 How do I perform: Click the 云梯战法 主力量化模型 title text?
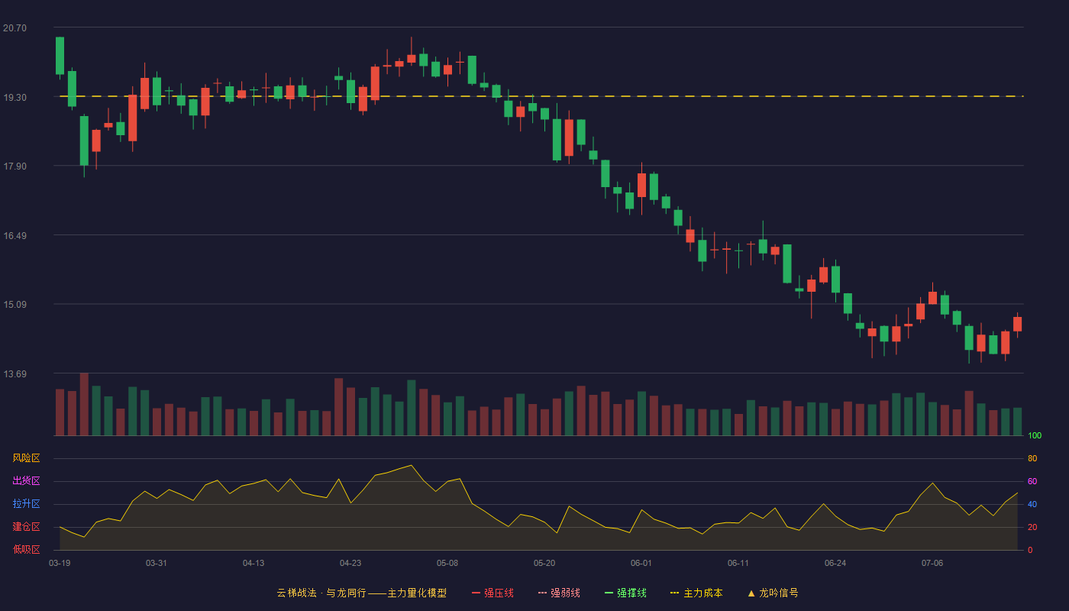coord(361,593)
